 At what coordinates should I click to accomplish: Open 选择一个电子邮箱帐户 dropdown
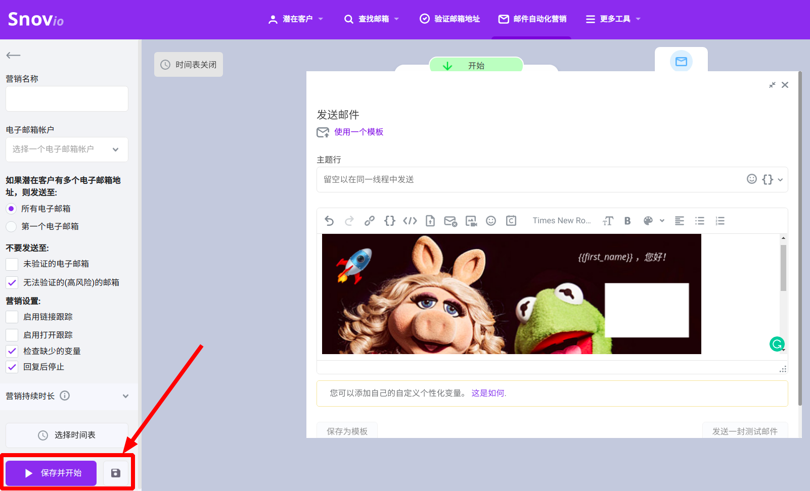point(67,150)
